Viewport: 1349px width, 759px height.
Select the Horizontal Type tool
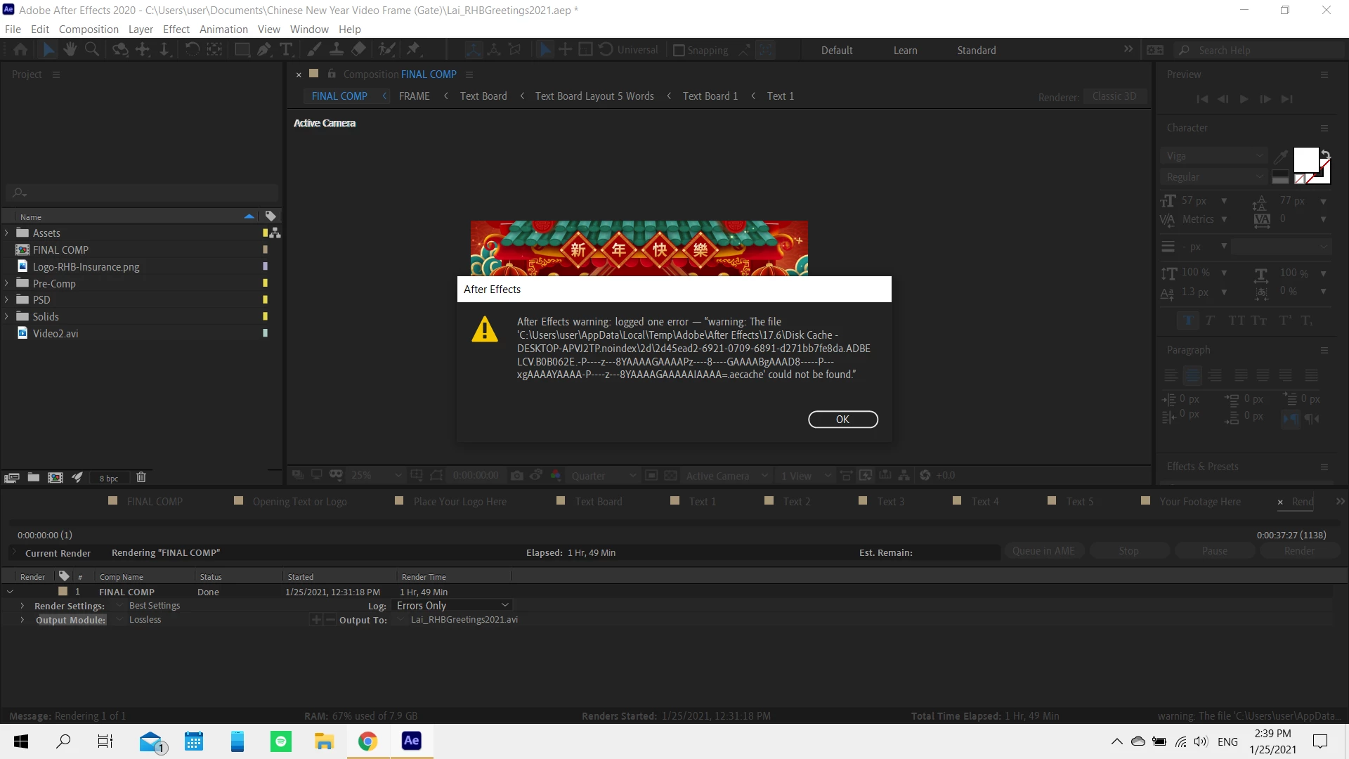click(286, 49)
